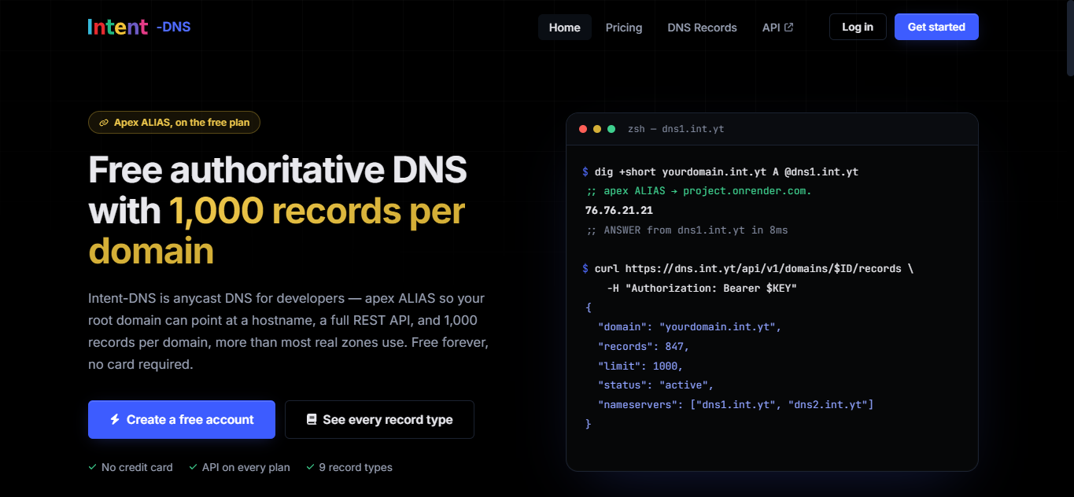Click book icon on See every record type
This screenshot has height=497, width=1074.
(x=312, y=419)
